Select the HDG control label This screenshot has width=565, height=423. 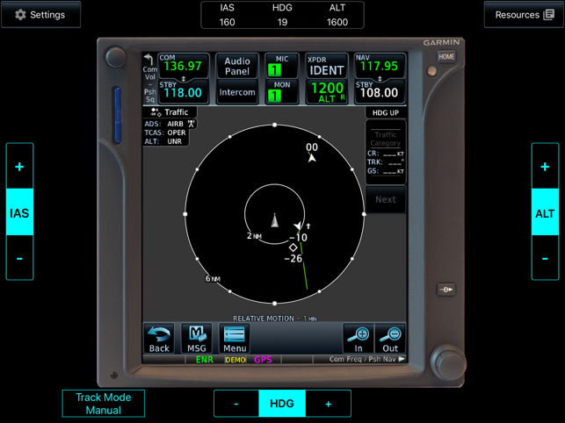coord(282,404)
